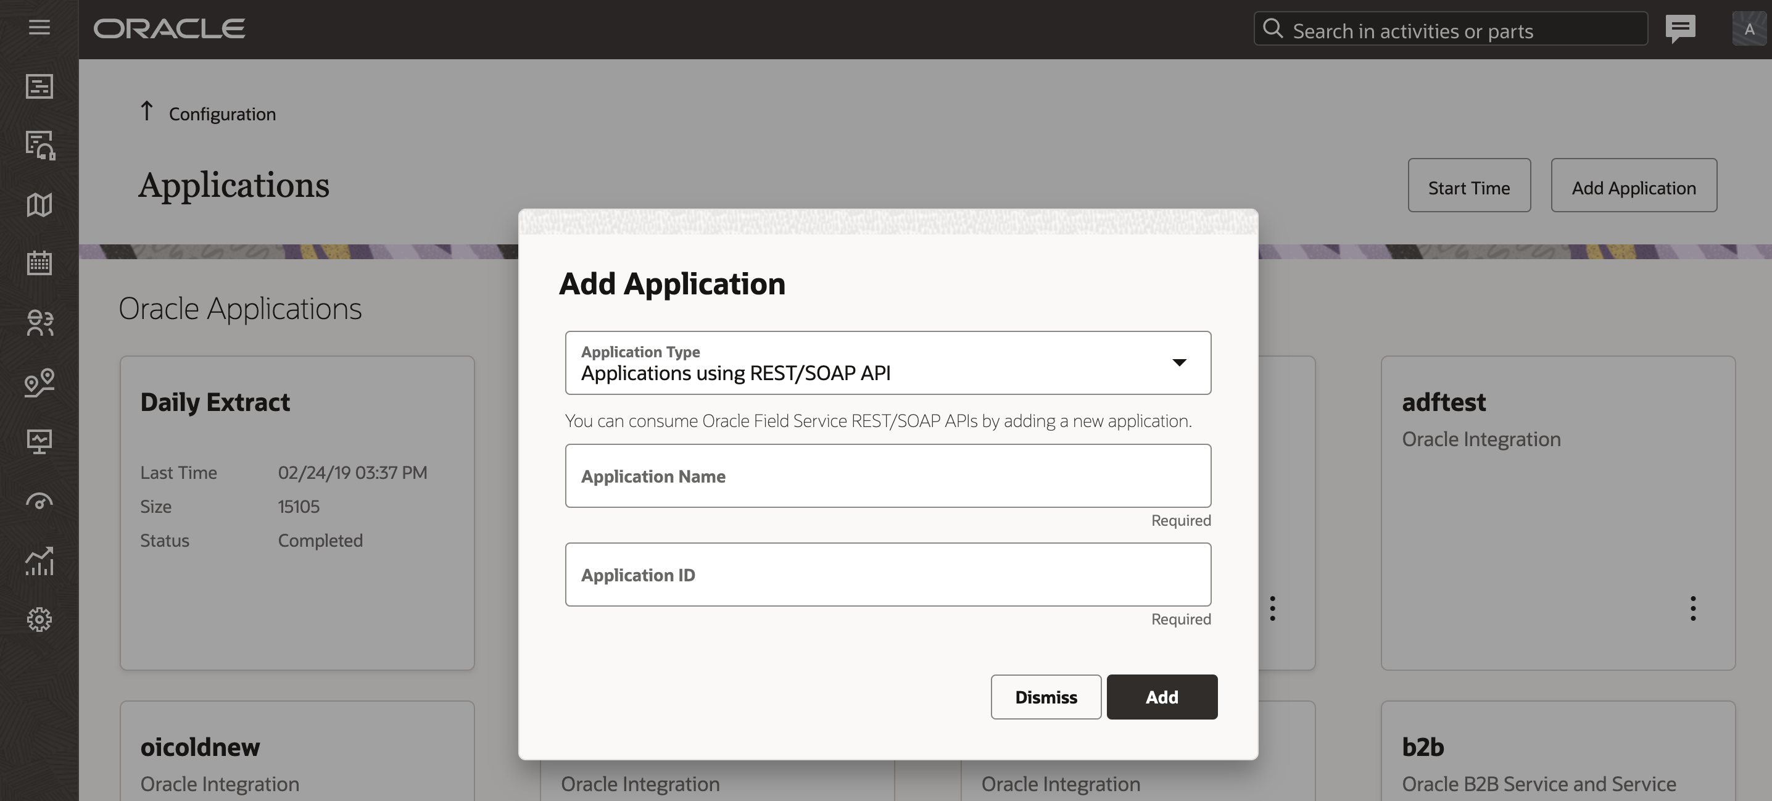This screenshot has height=801, width=1772.
Task: Click the dashboard monitor sidebar icon
Action: tap(39, 441)
